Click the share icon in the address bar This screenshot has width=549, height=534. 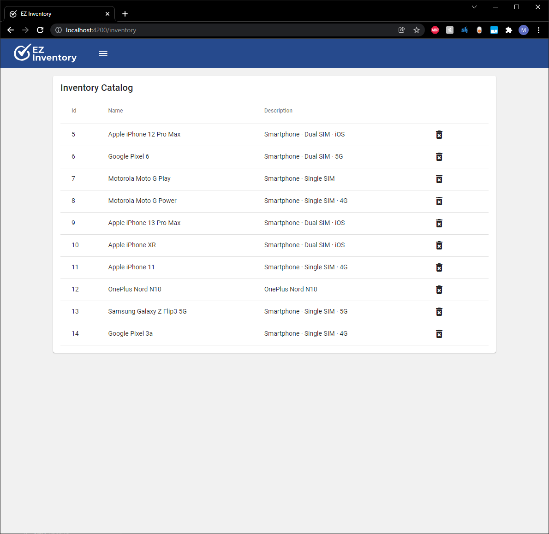point(401,30)
